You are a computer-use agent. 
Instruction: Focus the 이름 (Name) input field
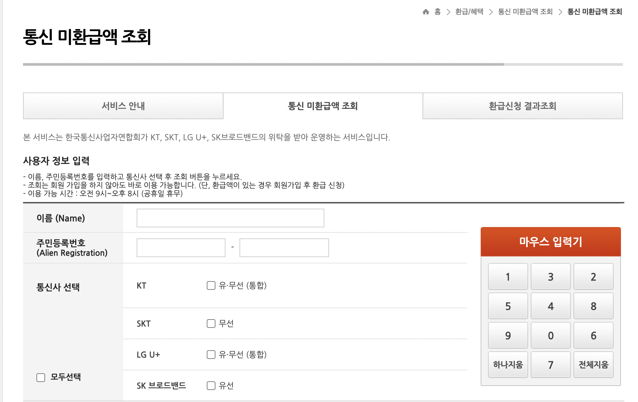click(230, 218)
